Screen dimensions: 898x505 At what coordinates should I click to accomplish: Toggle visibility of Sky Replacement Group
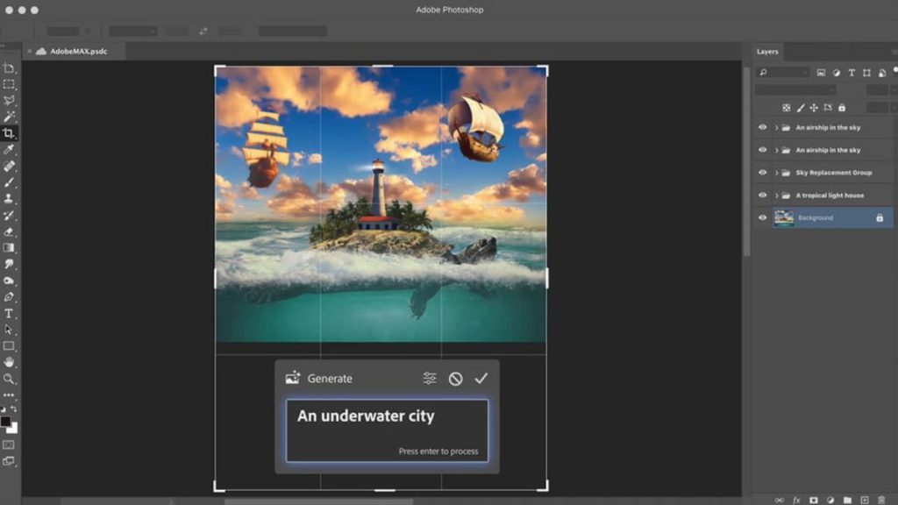[x=762, y=172]
